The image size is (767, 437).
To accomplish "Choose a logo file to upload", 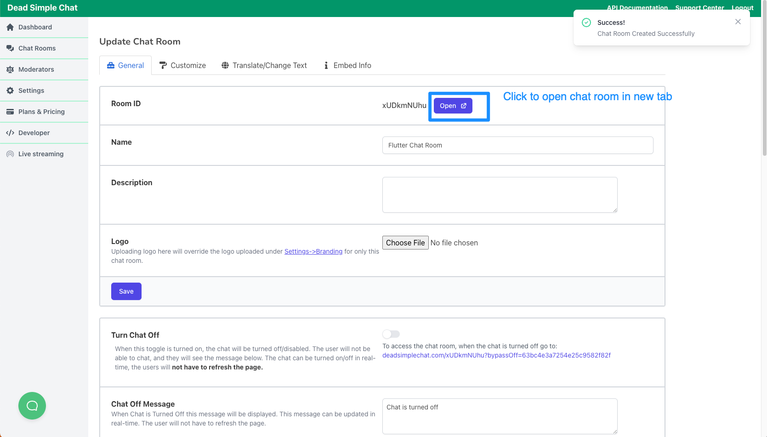I will click(405, 243).
